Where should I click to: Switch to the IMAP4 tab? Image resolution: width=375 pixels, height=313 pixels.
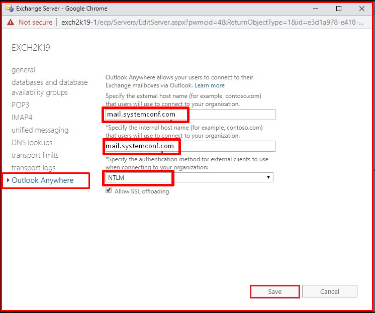(x=22, y=118)
